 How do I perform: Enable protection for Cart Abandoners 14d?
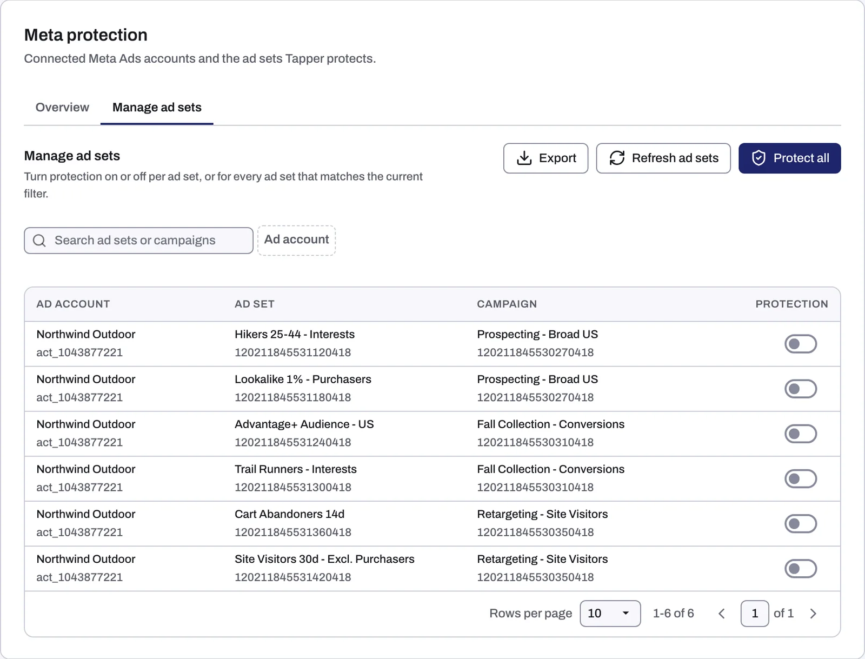click(801, 523)
